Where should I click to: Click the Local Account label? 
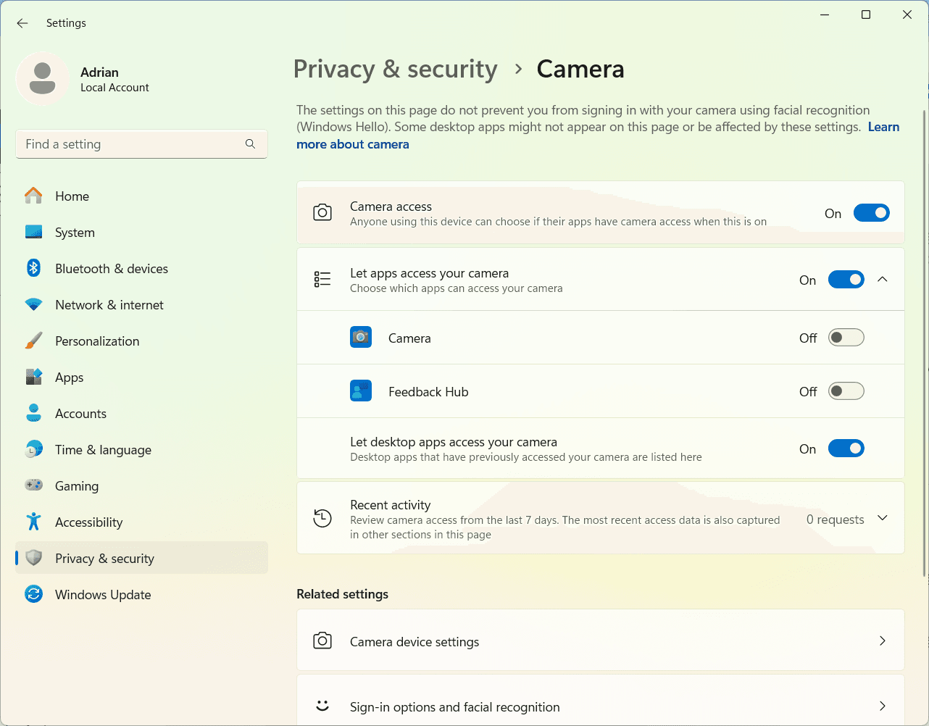[114, 88]
